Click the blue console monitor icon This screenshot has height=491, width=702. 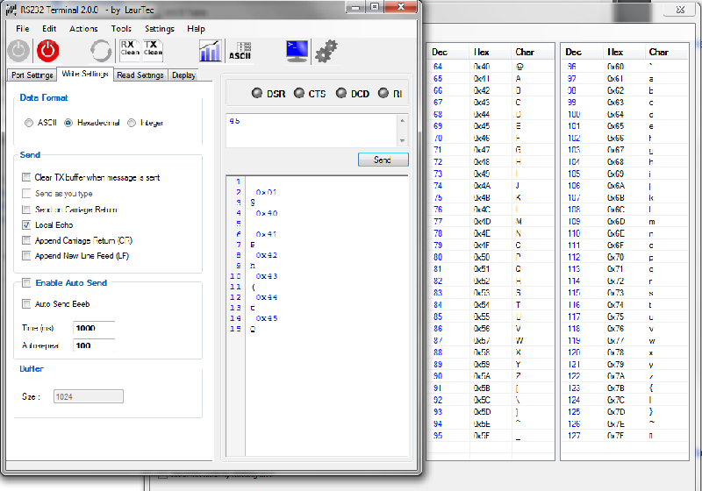click(x=297, y=51)
